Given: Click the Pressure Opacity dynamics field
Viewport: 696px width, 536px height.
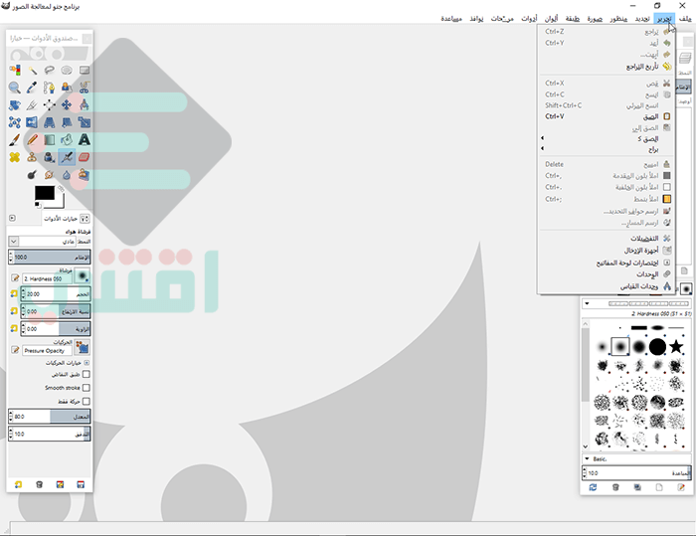Looking at the screenshot, I should (x=47, y=351).
